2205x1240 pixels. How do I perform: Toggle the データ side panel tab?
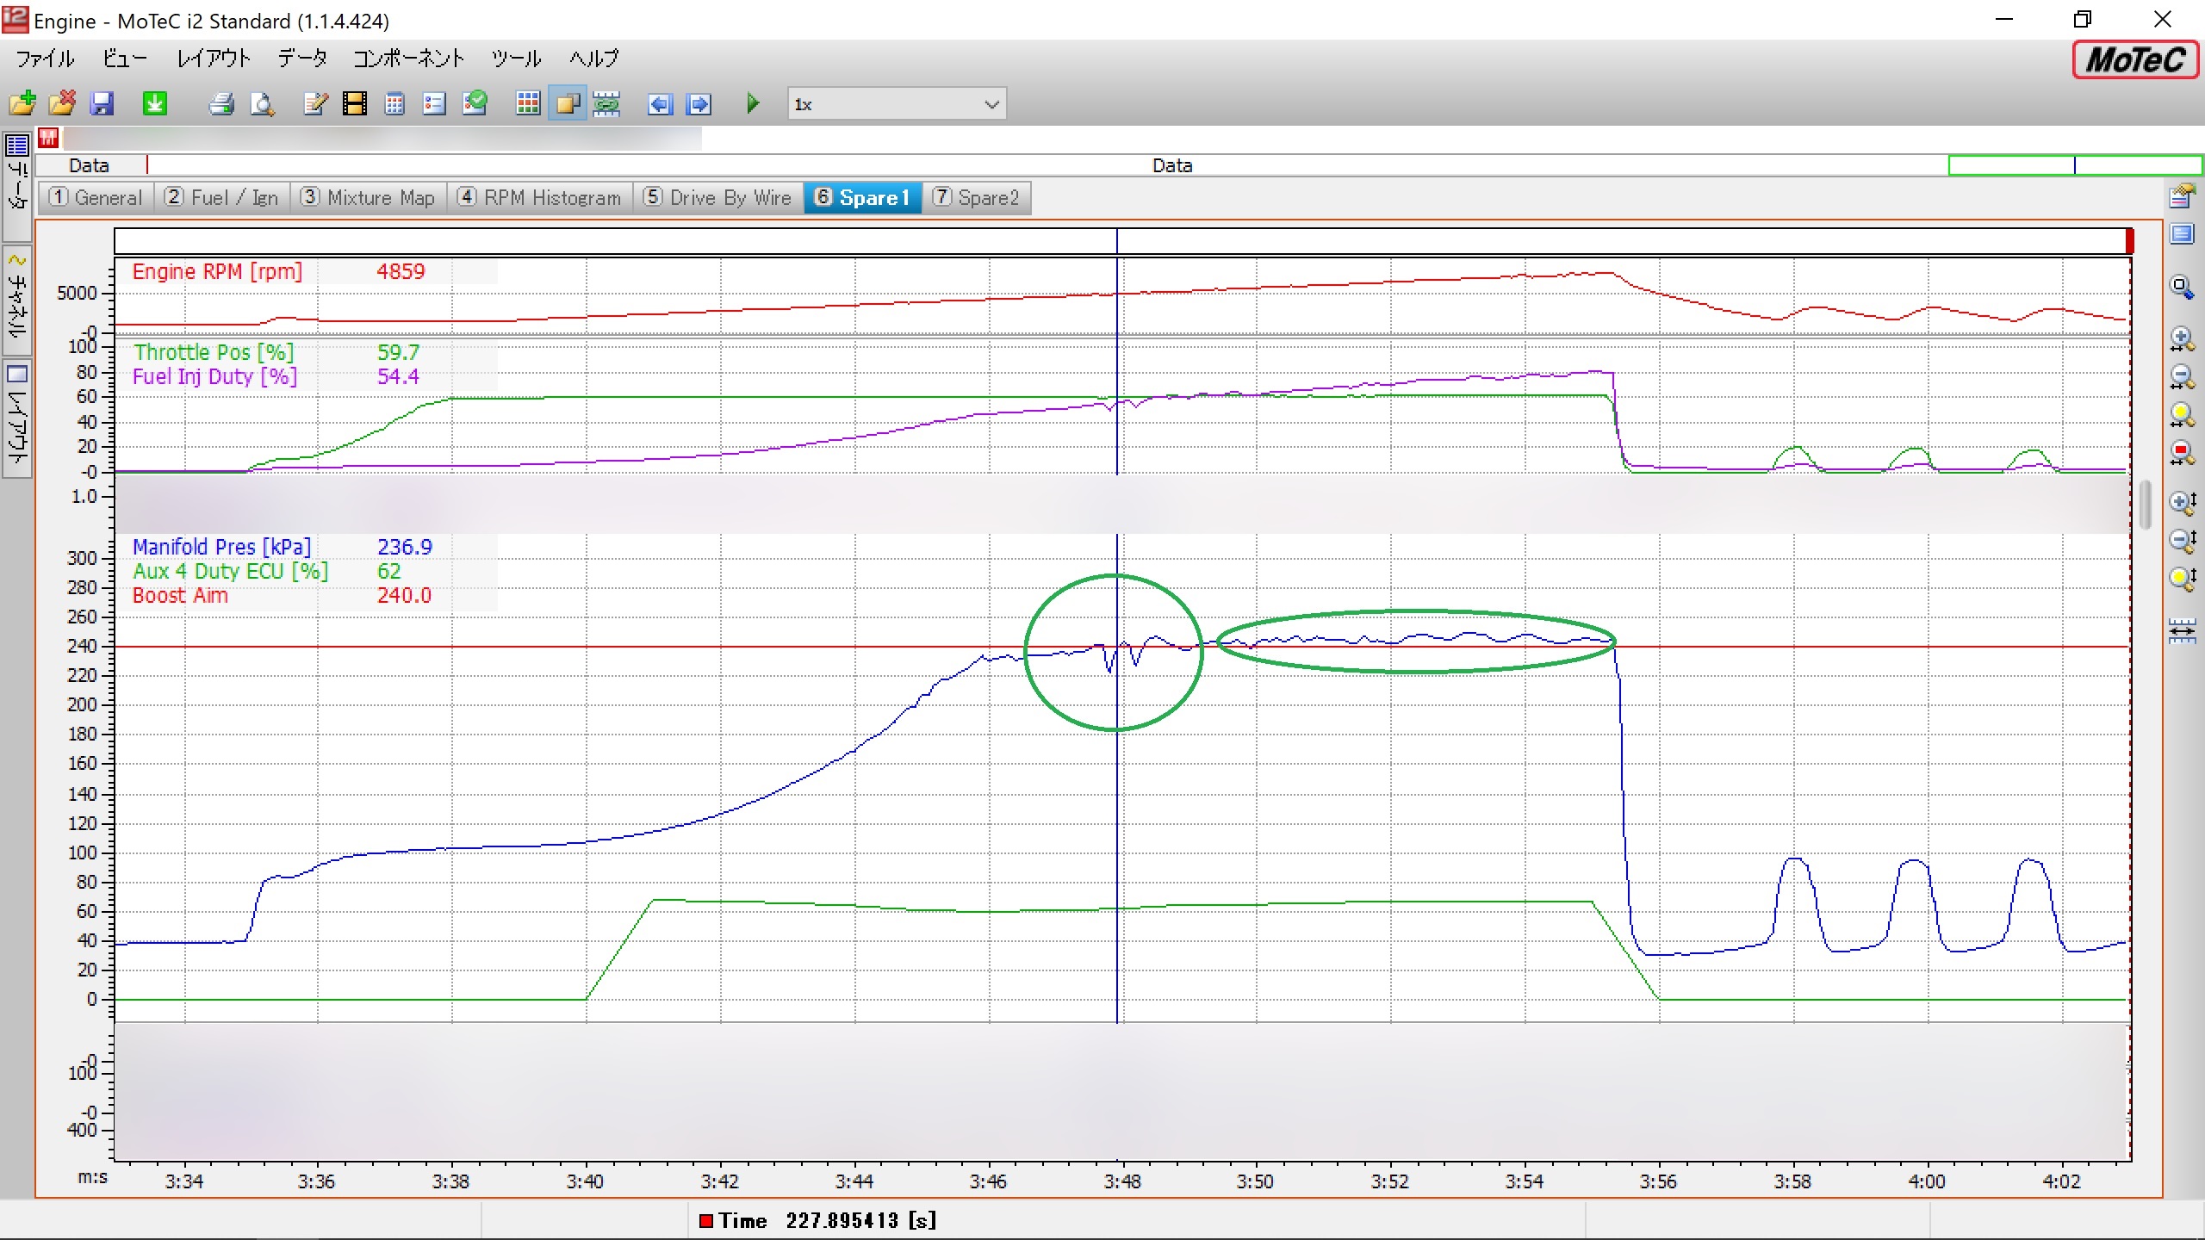17,183
